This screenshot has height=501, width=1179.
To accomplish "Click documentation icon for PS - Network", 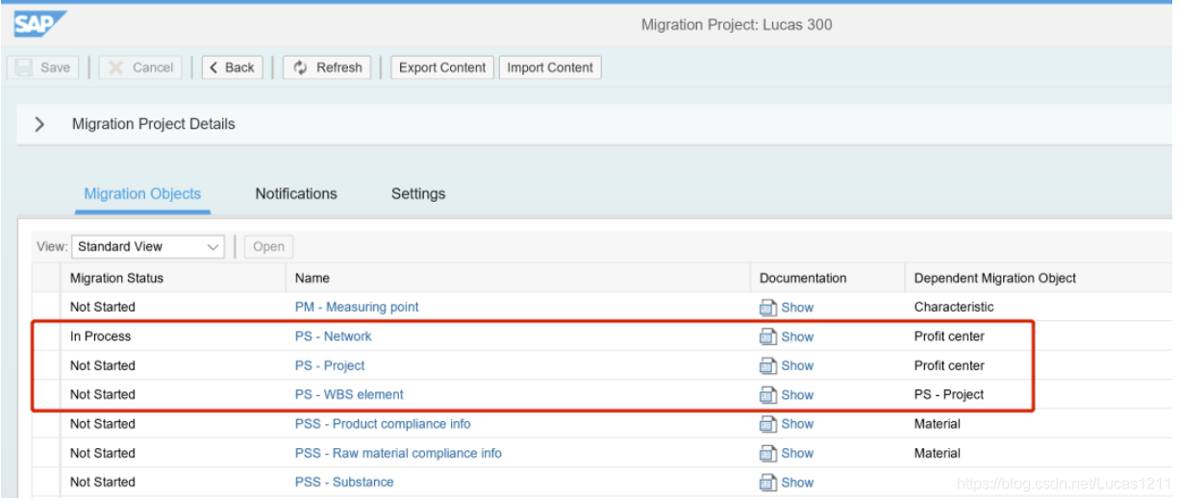I will tap(767, 337).
